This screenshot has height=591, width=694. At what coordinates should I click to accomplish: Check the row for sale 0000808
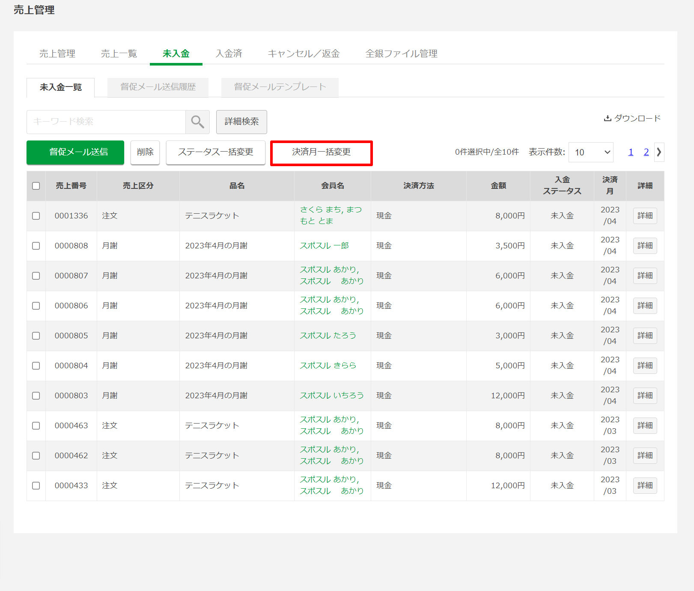[x=36, y=246]
